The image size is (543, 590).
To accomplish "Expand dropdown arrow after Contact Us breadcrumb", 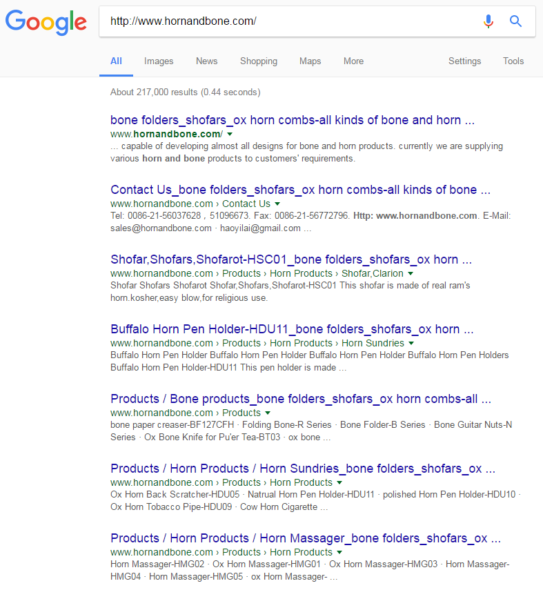I will (x=277, y=204).
